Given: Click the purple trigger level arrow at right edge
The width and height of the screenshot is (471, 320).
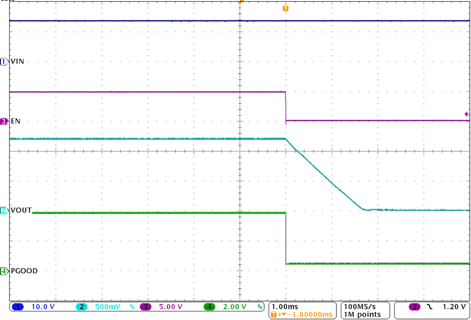Looking at the screenshot, I should click(466, 115).
